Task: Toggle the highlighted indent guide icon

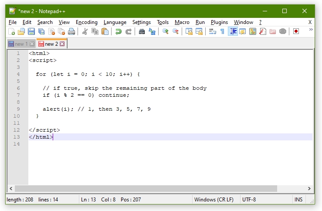Action: pyautogui.click(x=233, y=31)
